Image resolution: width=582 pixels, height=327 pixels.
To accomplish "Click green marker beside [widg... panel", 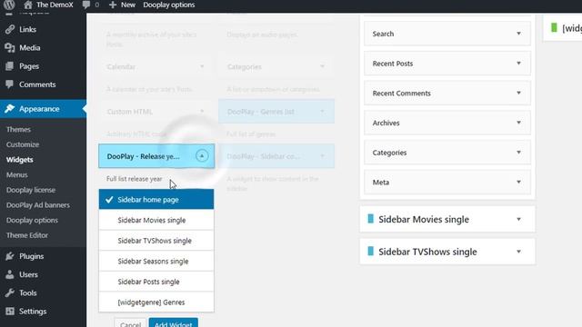I will point(554,27).
